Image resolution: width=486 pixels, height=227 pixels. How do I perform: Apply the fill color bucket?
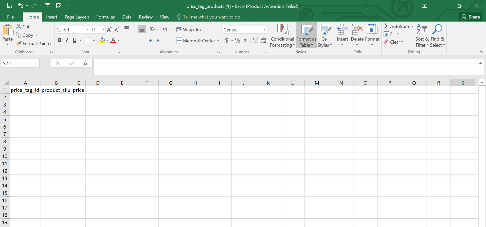102,40
